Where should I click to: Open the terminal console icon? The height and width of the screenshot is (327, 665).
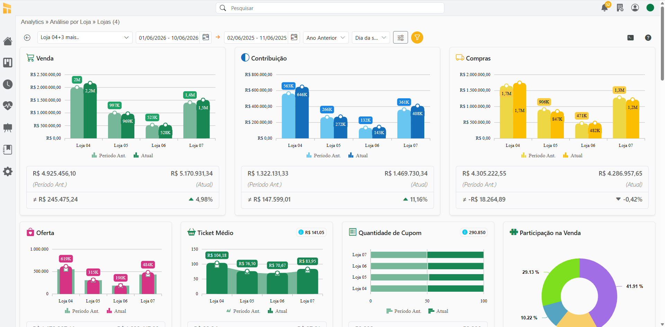[x=631, y=38]
